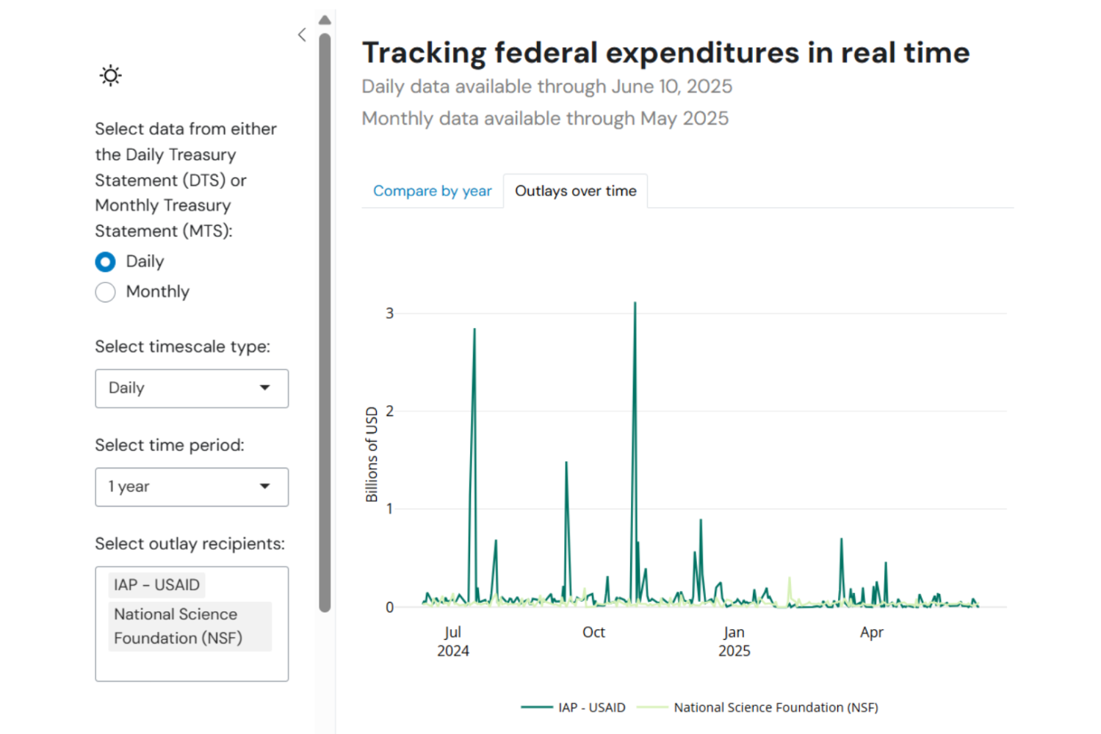Click the caret arrow in the Daily dropdown
This screenshot has width=1101, height=734.
265,388
